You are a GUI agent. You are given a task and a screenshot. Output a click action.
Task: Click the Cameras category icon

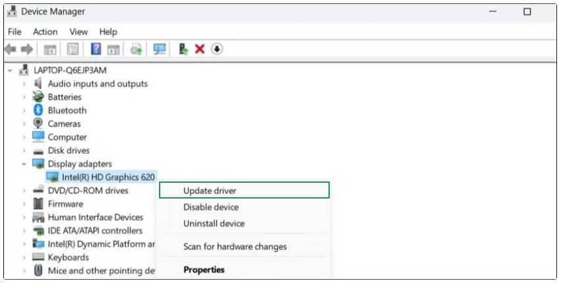point(38,124)
